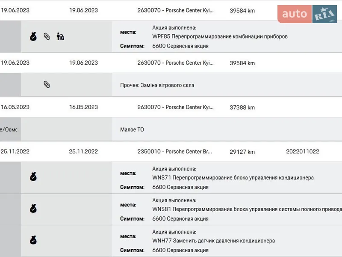The height and width of the screenshot is (257, 342).
Task: Click Porsche Center Kyi... cell in 16.05.2023 row
Action: (x=175, y=107)
